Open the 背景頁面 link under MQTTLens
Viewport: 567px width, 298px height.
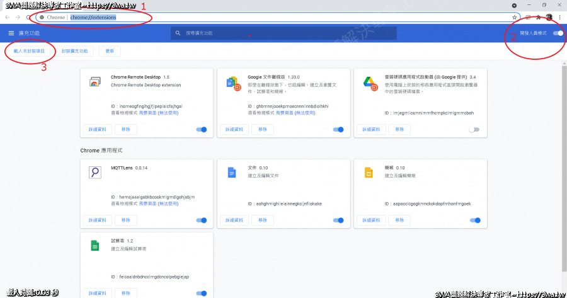pyautogui.click(x=147, y=204)
